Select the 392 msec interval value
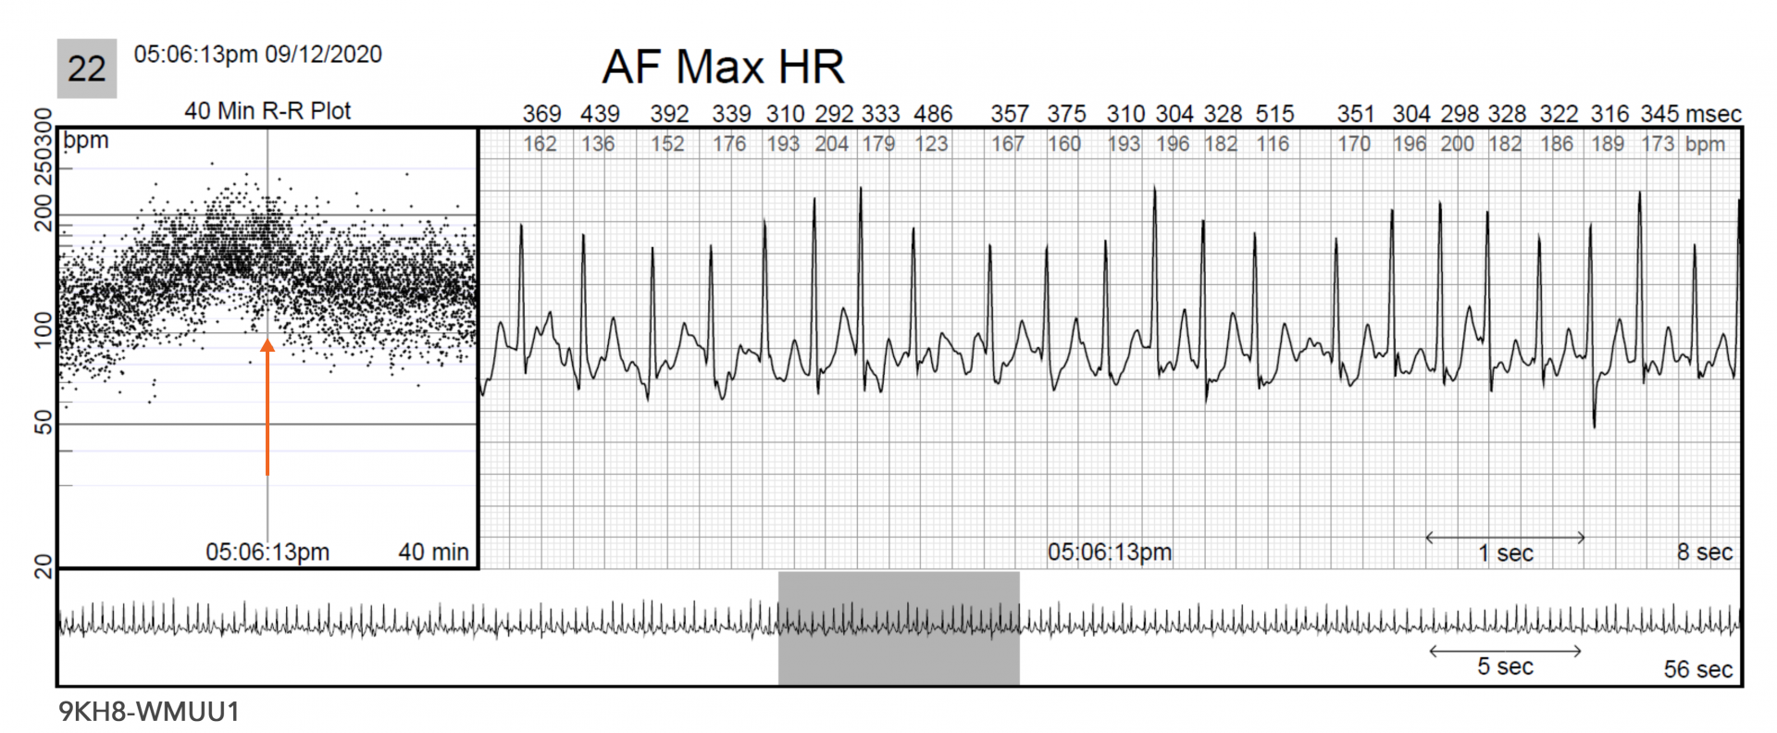 coord(669,114)
